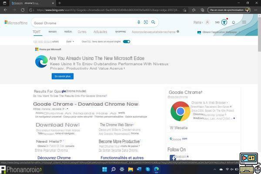
Task: Click the Wi-Fi network tray icon
Action: click(227, 169)
